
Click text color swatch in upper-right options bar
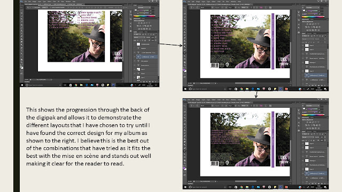click(x=261, y=7)
